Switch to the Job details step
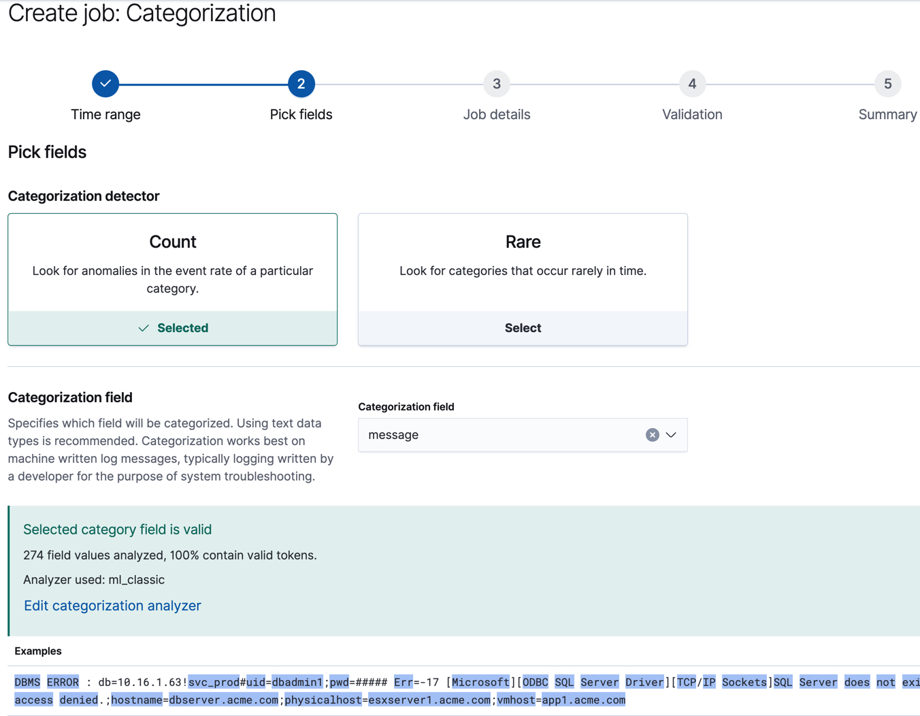920x716 pixels. [x=496, y=95]
